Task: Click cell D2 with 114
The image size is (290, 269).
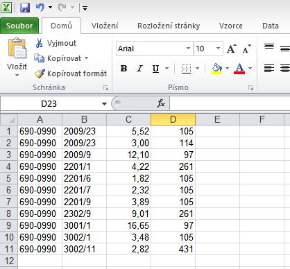Action: click(173, 143)
